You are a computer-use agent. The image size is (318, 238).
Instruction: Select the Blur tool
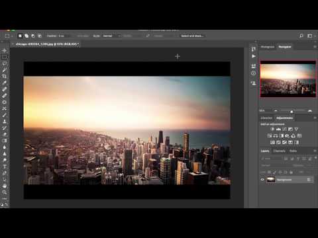click(x=4, y=147)
